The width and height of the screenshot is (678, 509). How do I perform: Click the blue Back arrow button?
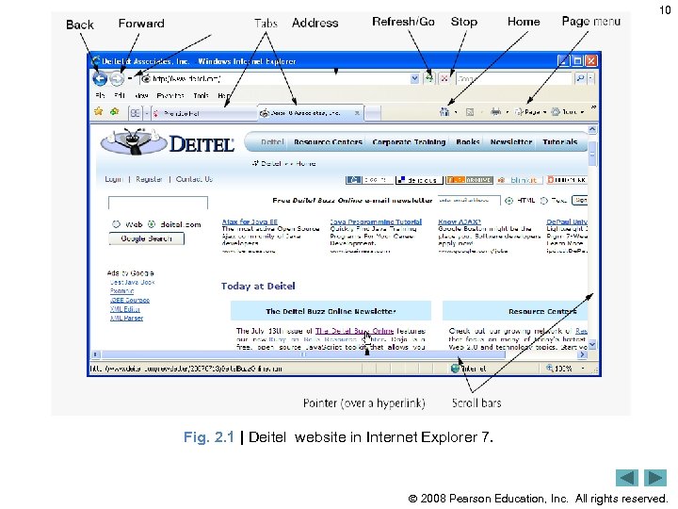[100, 79]
